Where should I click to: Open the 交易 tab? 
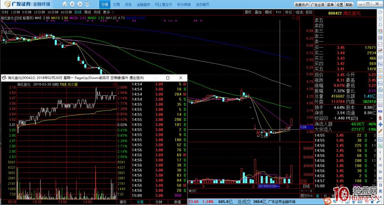click(117, 5)
